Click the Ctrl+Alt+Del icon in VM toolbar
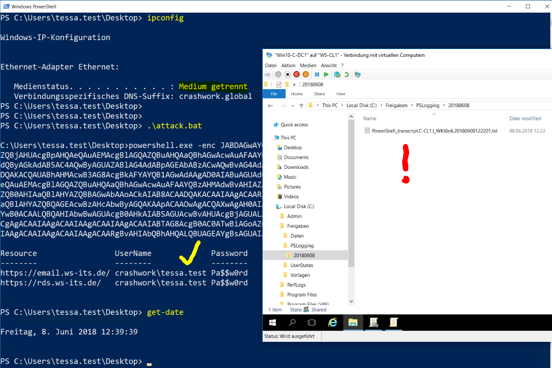Viewport: 552px width, 368px height. (268, 74)
